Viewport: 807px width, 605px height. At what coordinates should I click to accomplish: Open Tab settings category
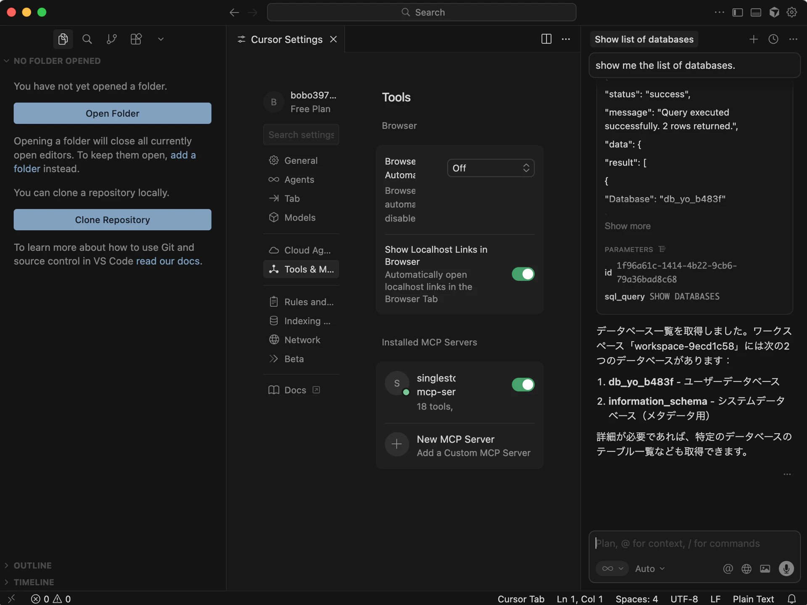pyautogui.click(x=301, y=198)
